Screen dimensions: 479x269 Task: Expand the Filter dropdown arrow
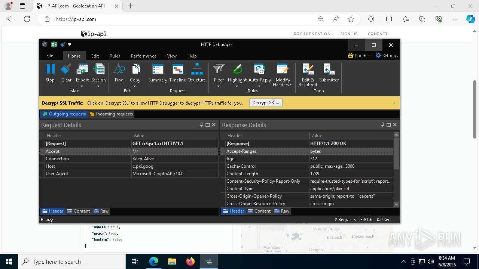[x=219, y=86]
